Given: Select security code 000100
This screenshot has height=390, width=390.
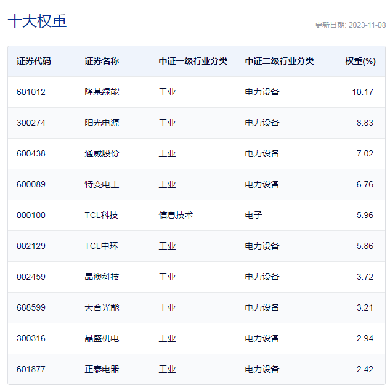Looking at the screenshot, I should (x=31, y=216).
